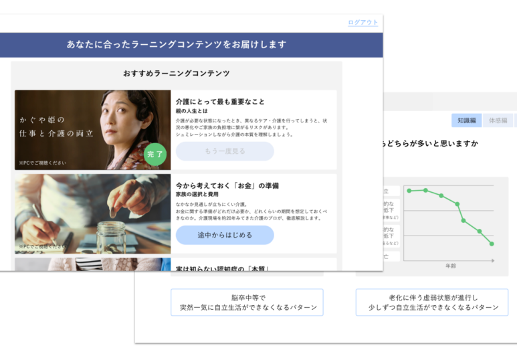This screenshot has height=356, width=517.
Task: Click the partially visible 認知症の「本質」 title
Action: coord(222,268)
